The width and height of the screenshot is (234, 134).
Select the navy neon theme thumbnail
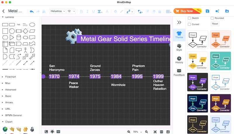pyautogui.click(x=198, y=103)
